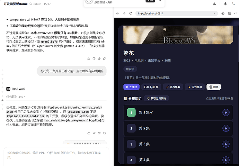Image resolution: width=239 pixels, height=166 pixels.
Task: Click the 开发网页版Dome conversation title
Action: point(16,4)
